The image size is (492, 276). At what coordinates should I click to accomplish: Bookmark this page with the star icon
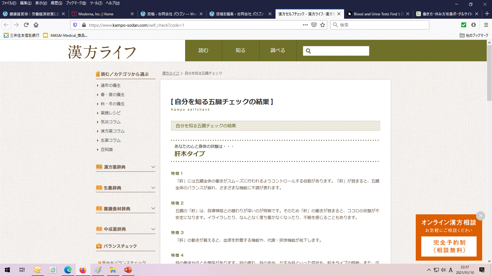pos(323,25)
